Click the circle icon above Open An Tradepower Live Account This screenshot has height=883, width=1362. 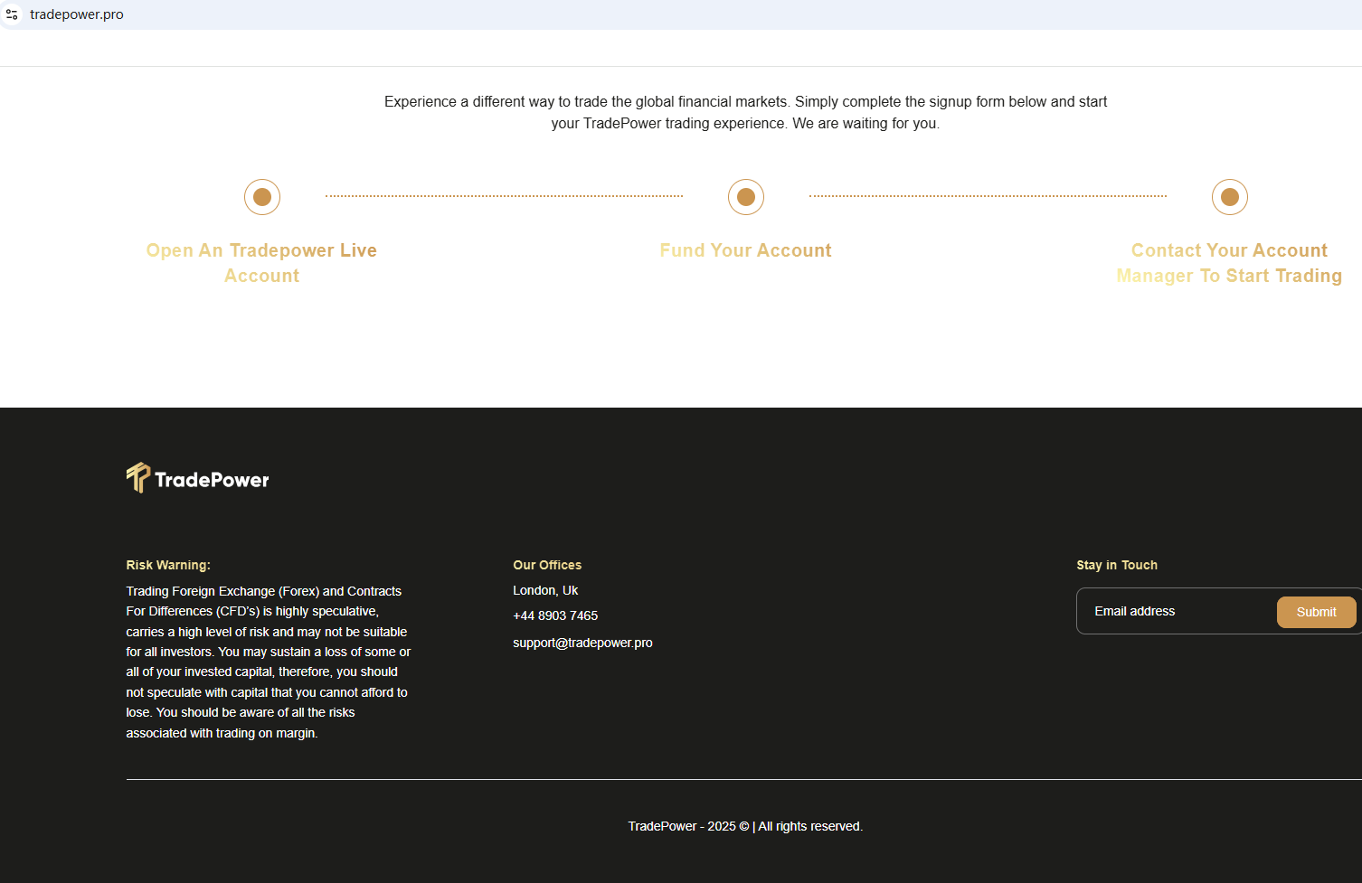(x=262, y=197)
